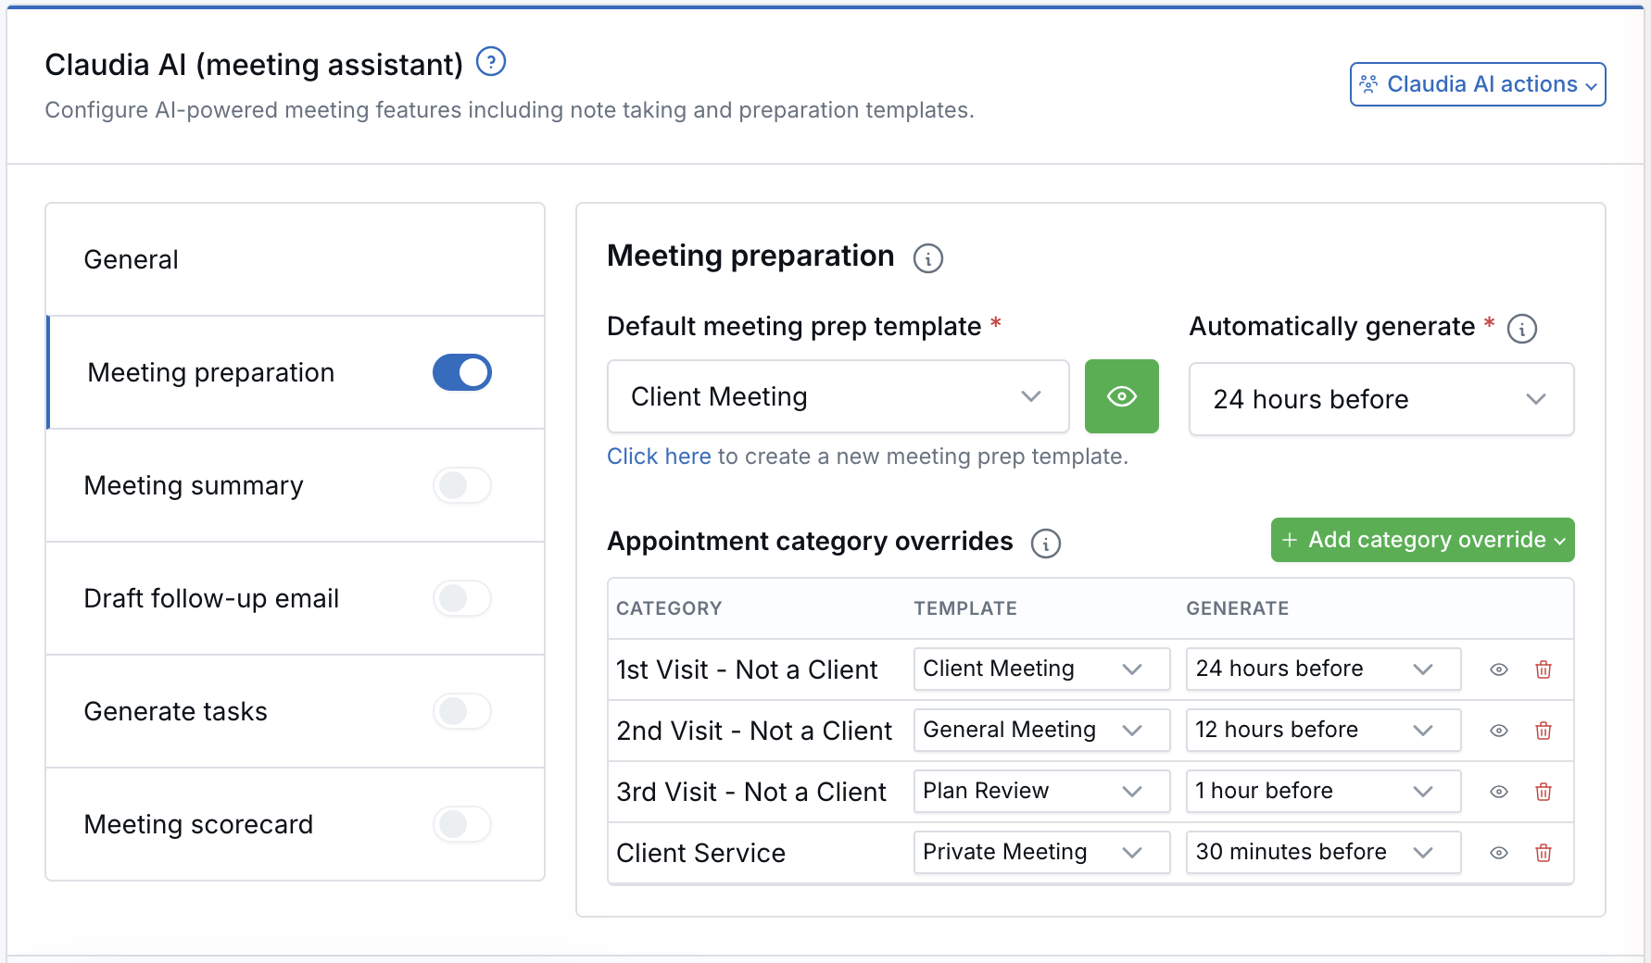Select the Meeting summary section
This screenshot has width=1651, height=963.
coord(295,485)
